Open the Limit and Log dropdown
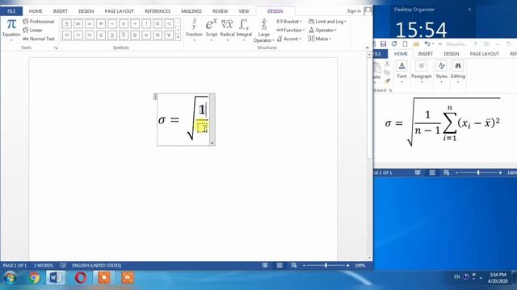 pos(327,22)
